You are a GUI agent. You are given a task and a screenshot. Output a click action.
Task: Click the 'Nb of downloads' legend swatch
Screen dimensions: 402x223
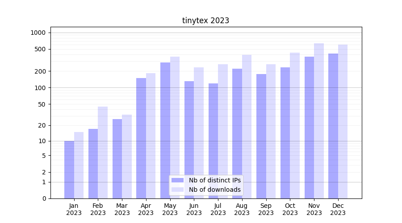tap(177, 190)
